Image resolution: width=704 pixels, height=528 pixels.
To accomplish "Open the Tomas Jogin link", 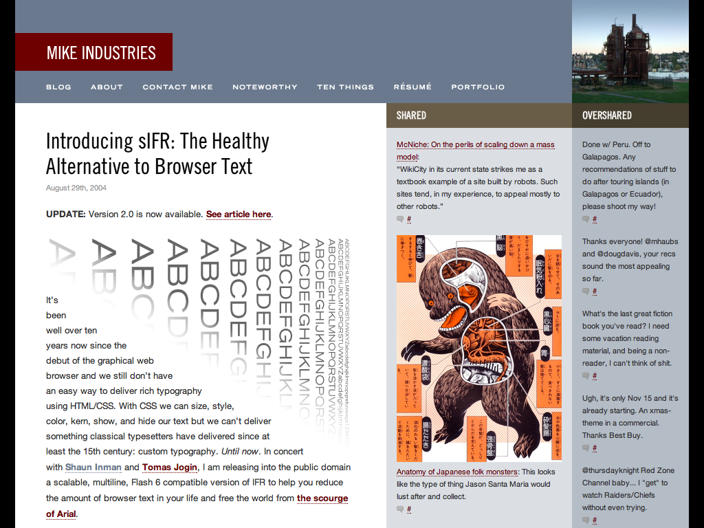I will click(x=170, y=467).
